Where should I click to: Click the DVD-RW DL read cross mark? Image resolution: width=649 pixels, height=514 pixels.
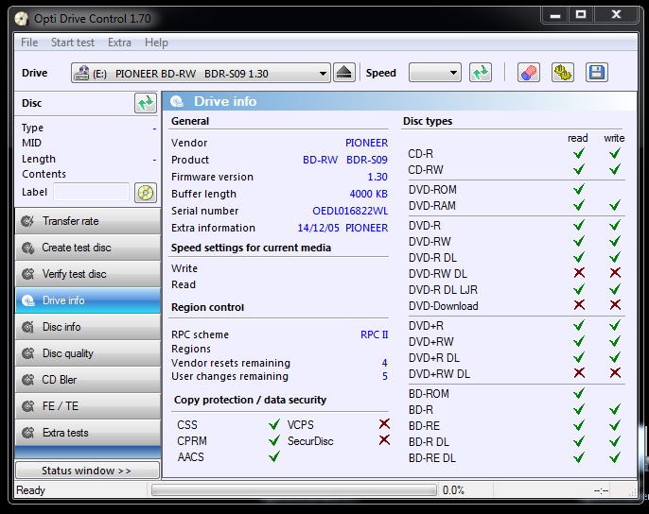click(579, 272)
